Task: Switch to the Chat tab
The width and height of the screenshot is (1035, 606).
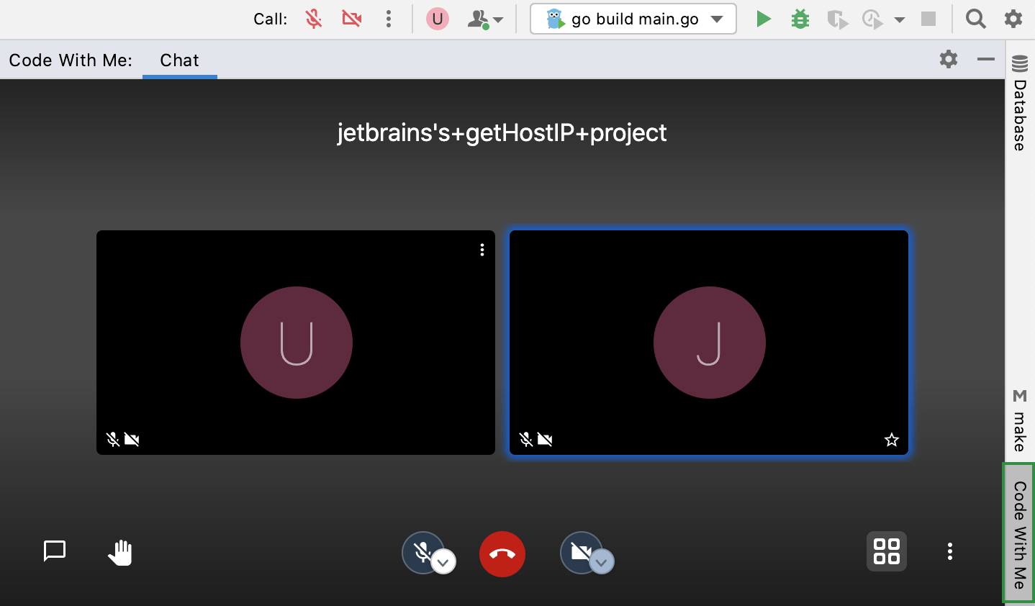Action: pyautogui.click(x=178, y=60)
